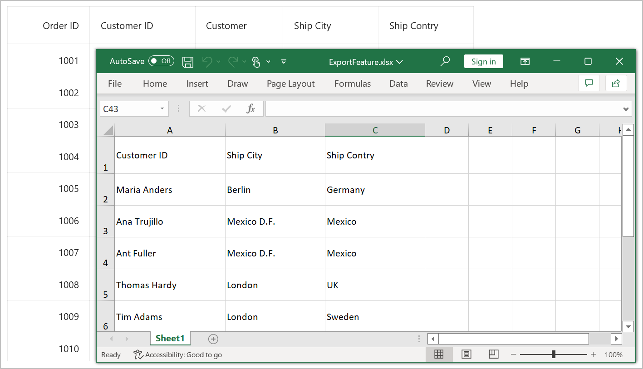Click cell containing Berlin
This screenshot has width=643, height=369.
[275, 190]
